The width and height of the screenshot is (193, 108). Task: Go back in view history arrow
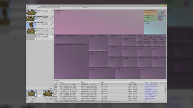click(77, 8)
